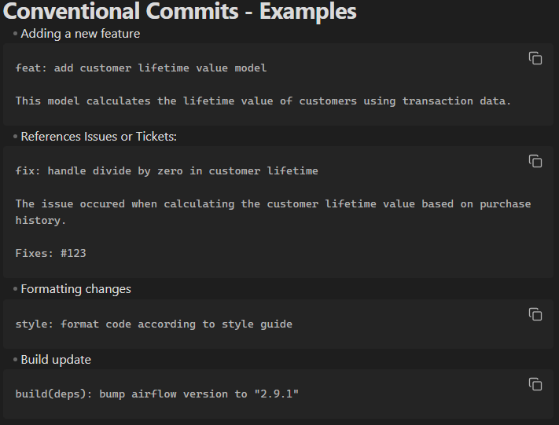Viewport: 559px width, 425px height.
Task: Select the Formatting changes bullet text
Action: (76, 289)
